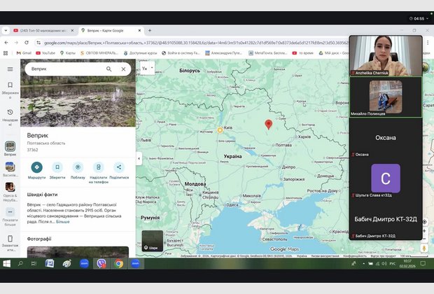Open a new browser tab
The width and height of the screenshot is (434, 294).
click(150, 31)
